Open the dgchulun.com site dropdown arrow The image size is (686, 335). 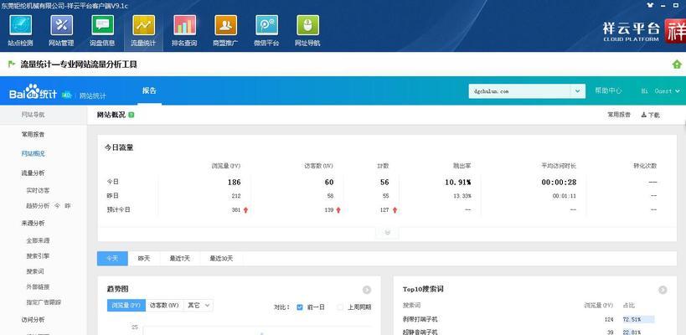pos(577,91)
